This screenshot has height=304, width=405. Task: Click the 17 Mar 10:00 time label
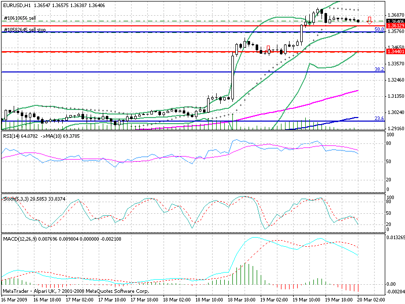(x=112, y=300)
